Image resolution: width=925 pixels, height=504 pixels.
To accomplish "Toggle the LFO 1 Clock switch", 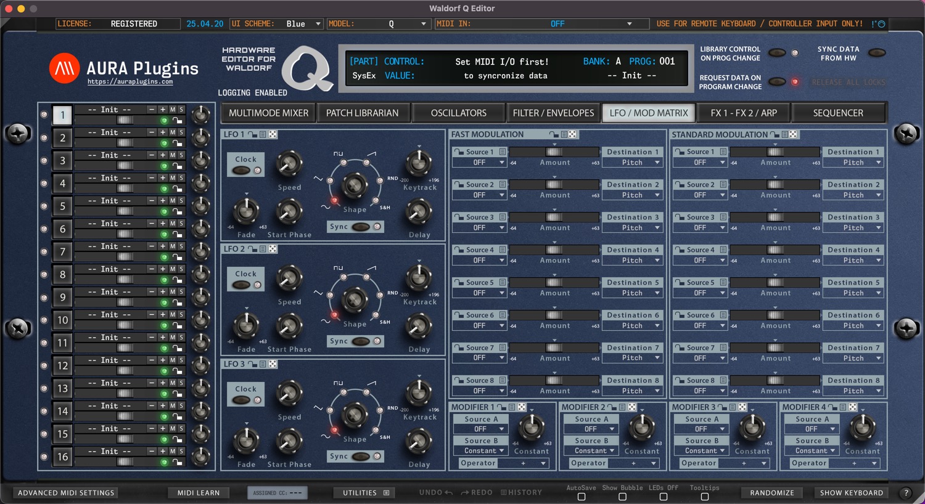I will point(241,170).
